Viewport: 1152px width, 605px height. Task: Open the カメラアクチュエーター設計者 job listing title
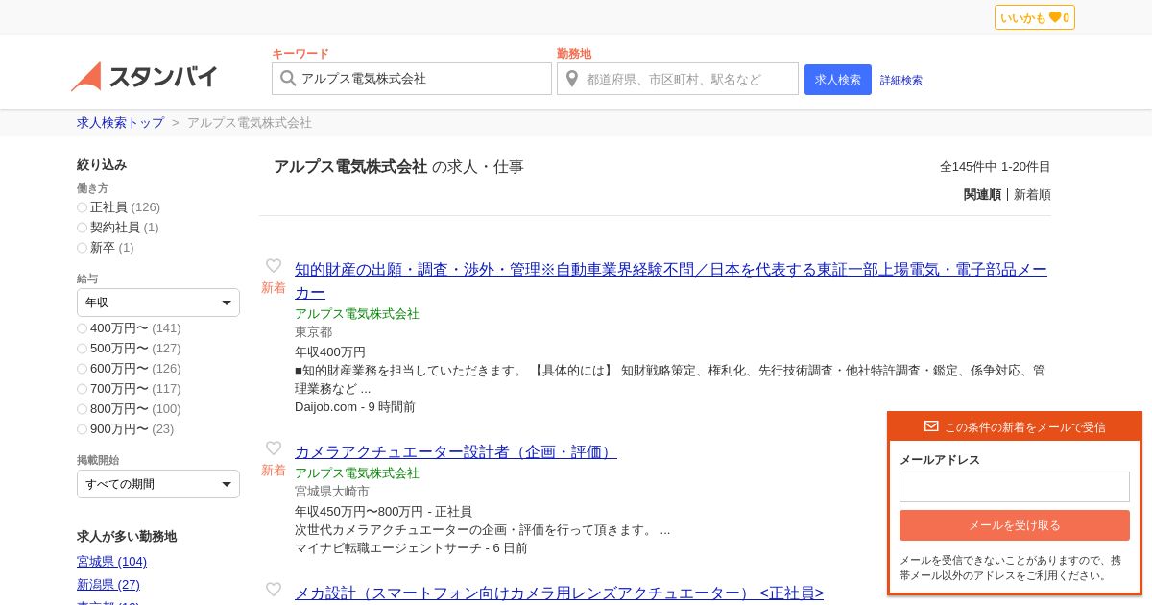456,451
